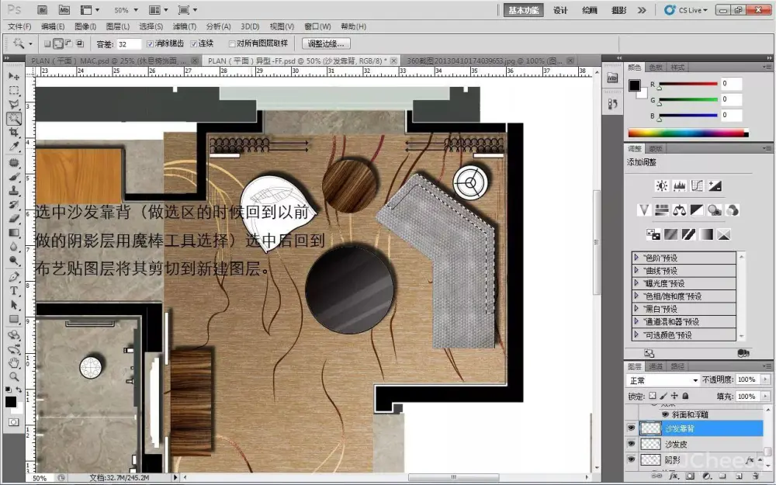Select the Horizontal Type tool
The height and width of the screenshot is (485, 776).
point(14,291)
